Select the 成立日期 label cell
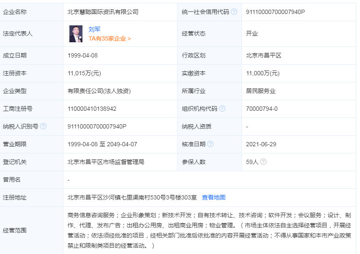 pyautogui.click(x=32, y=55)
